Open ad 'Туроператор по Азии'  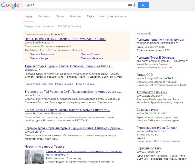(152, 92)
